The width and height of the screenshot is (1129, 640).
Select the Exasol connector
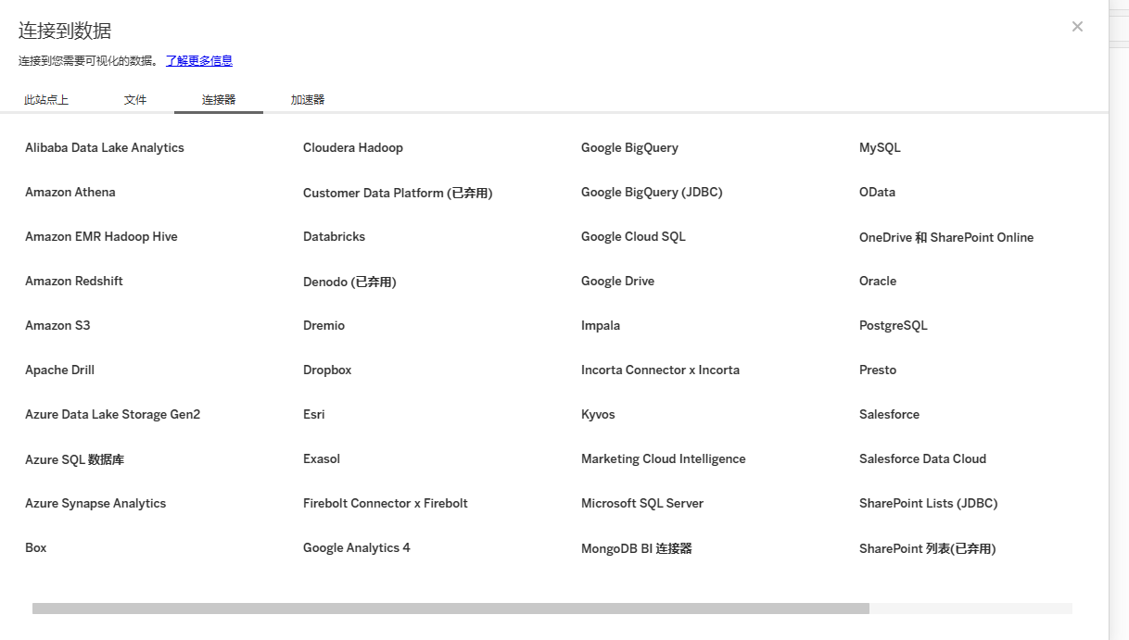(x=322, y=458)
